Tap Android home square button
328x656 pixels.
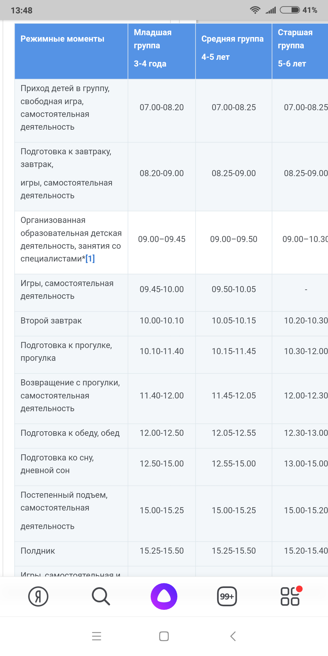pyautogui.click(x=164, y=636)
